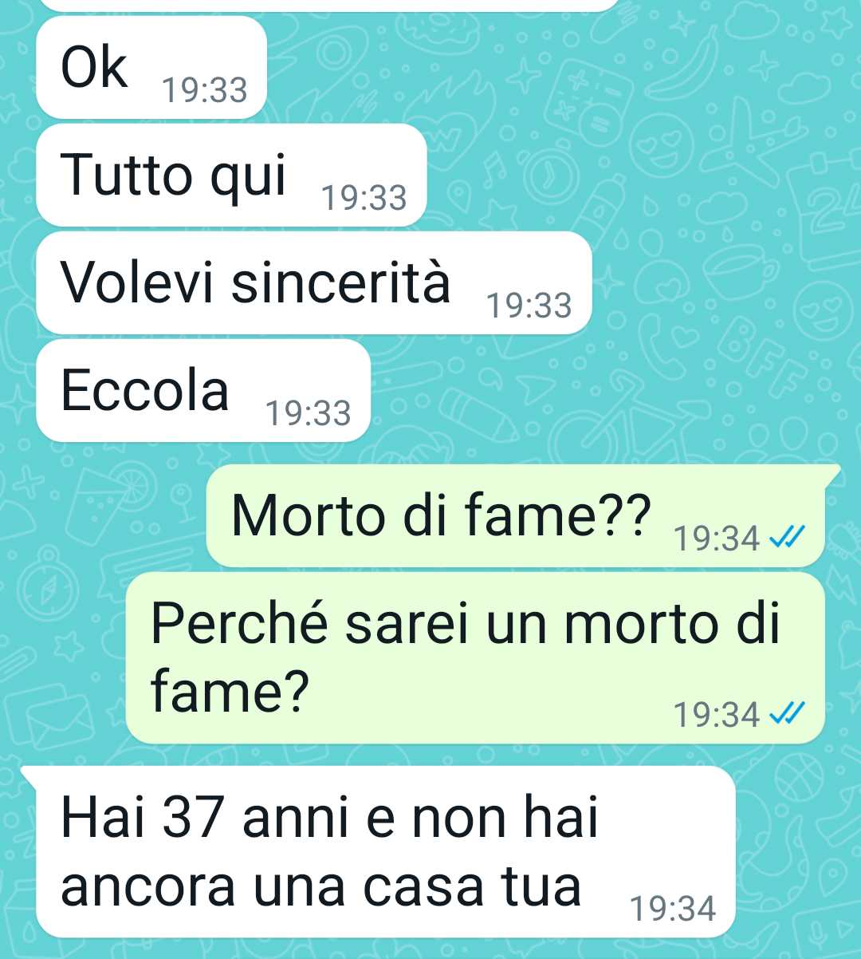861x959 pixels.
Task: Tap the pointed tail of the 'Morto di fame??' bubble
Action: [x=832, y=474]
